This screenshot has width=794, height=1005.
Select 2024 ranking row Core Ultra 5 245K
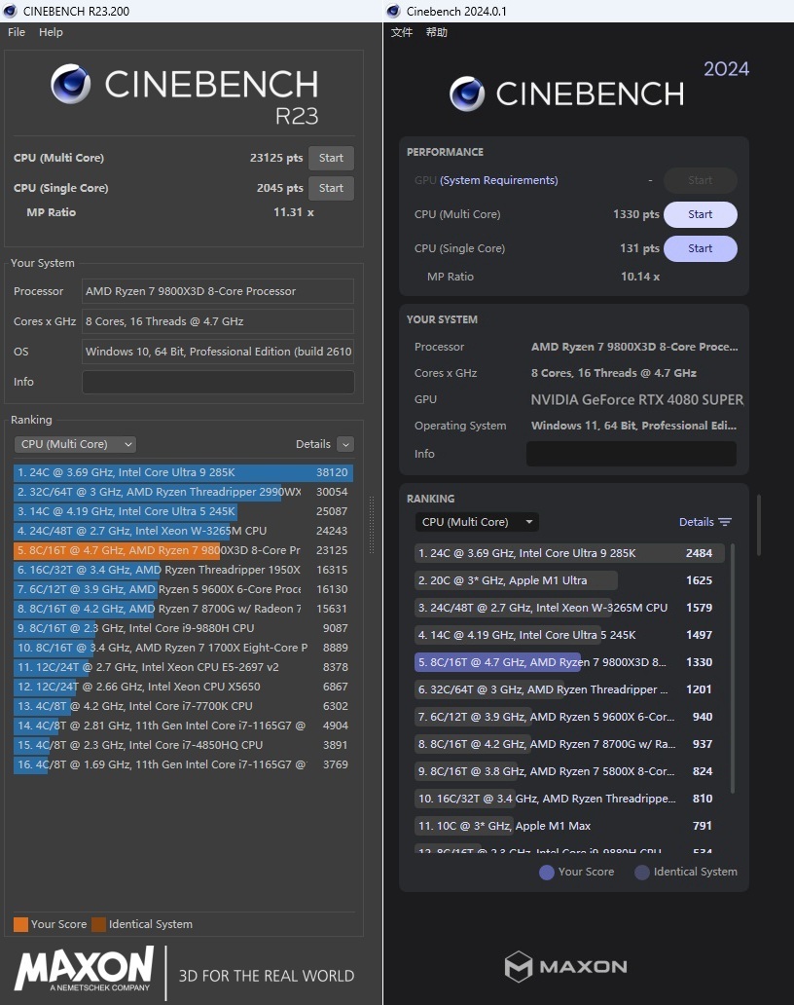(x=569, y=635)
